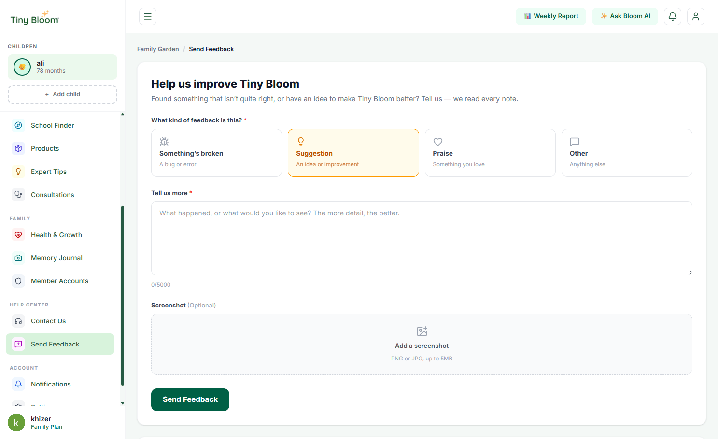Open Memory Journal
The image size is (718, 439).
(60, 258)
